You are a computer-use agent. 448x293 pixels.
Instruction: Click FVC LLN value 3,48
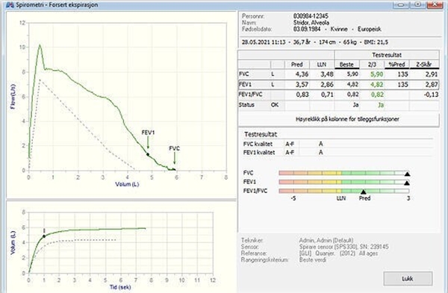(x=327, y=74)
